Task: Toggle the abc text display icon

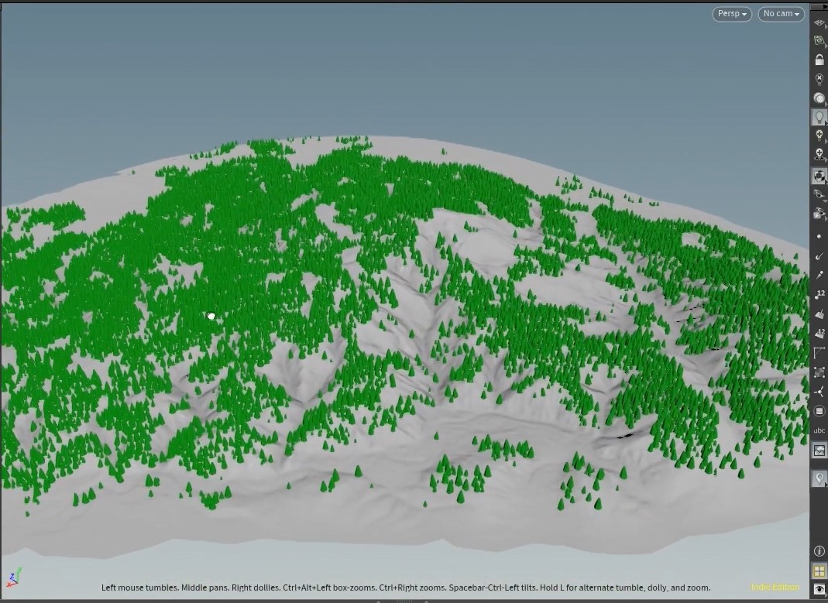Action: point(819,430)
